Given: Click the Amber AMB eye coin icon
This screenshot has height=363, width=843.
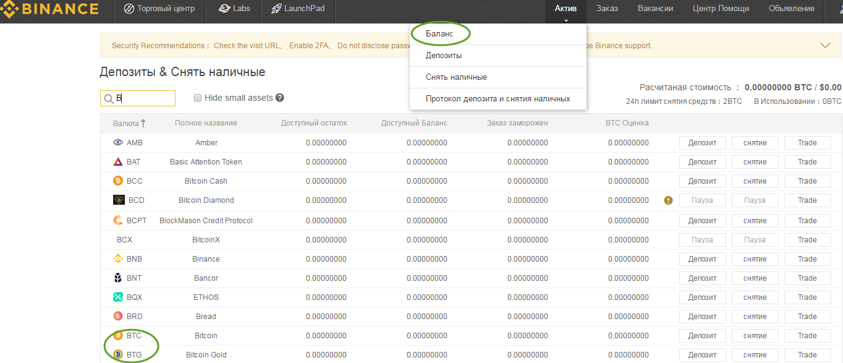Looking at the screenshot, I should [x=118, y=143].
